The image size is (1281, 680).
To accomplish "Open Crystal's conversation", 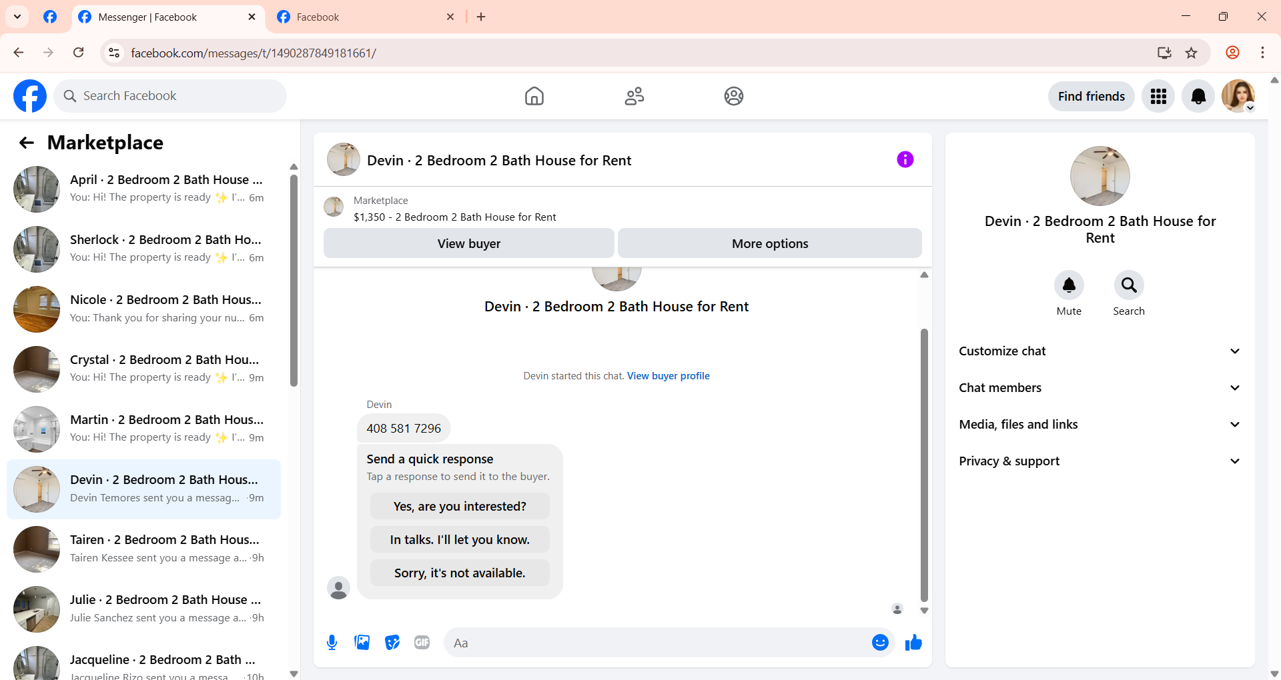I will tap(143, 369).
